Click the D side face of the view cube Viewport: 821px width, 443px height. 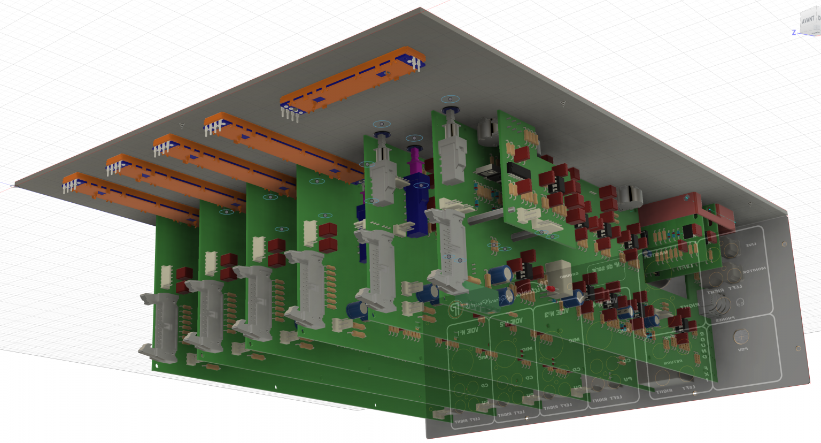pos(818,19)
